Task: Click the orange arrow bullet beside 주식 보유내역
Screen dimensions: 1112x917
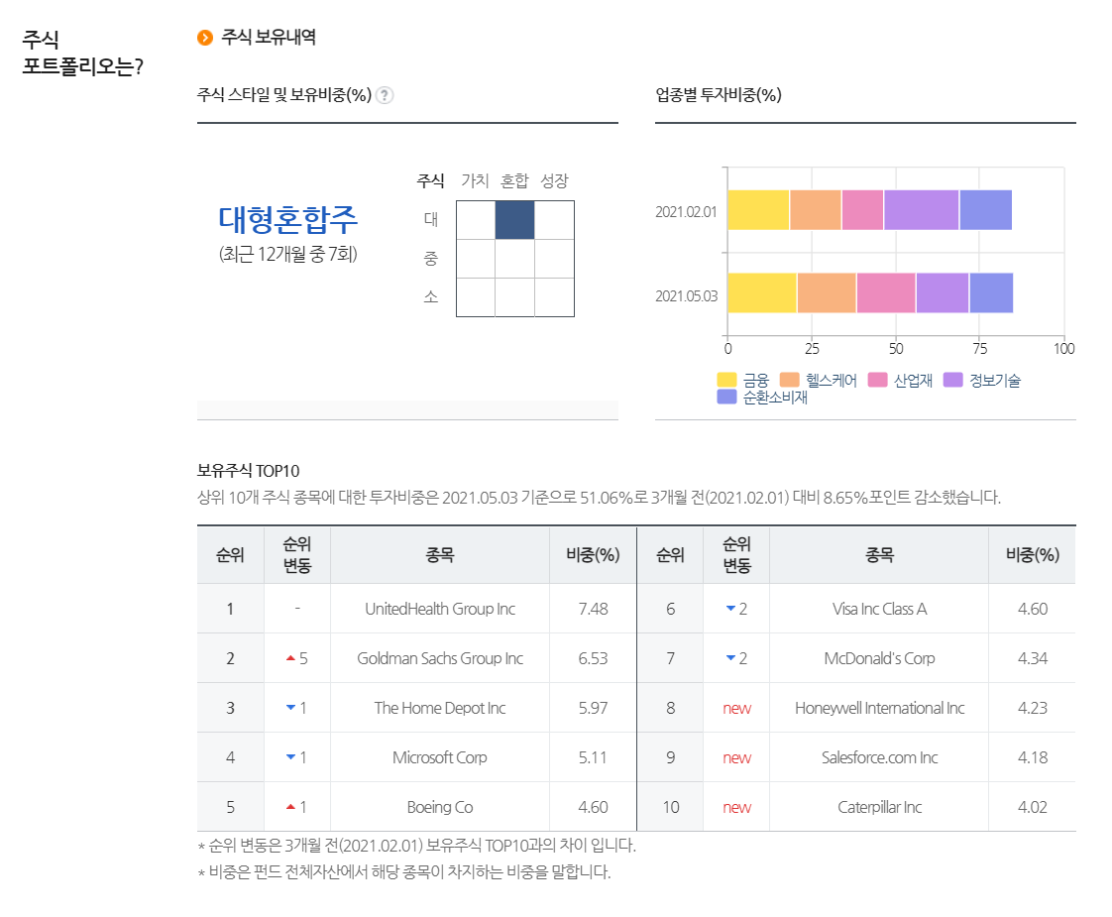Action: point(205,38)
